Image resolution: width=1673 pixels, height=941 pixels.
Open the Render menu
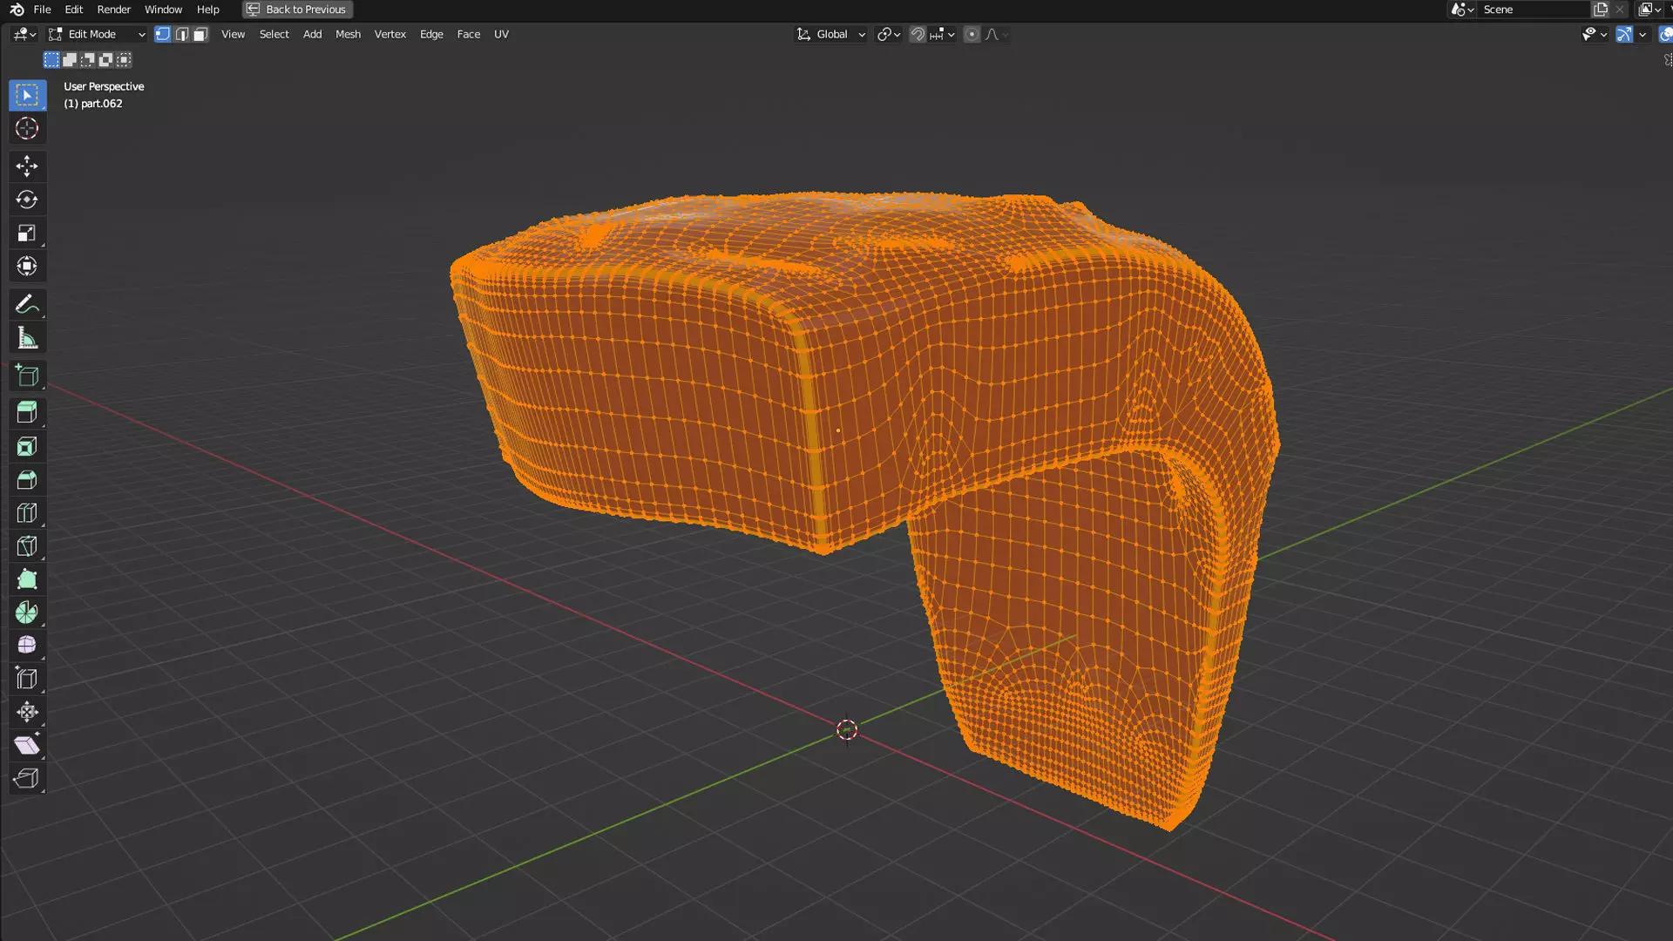113,10
